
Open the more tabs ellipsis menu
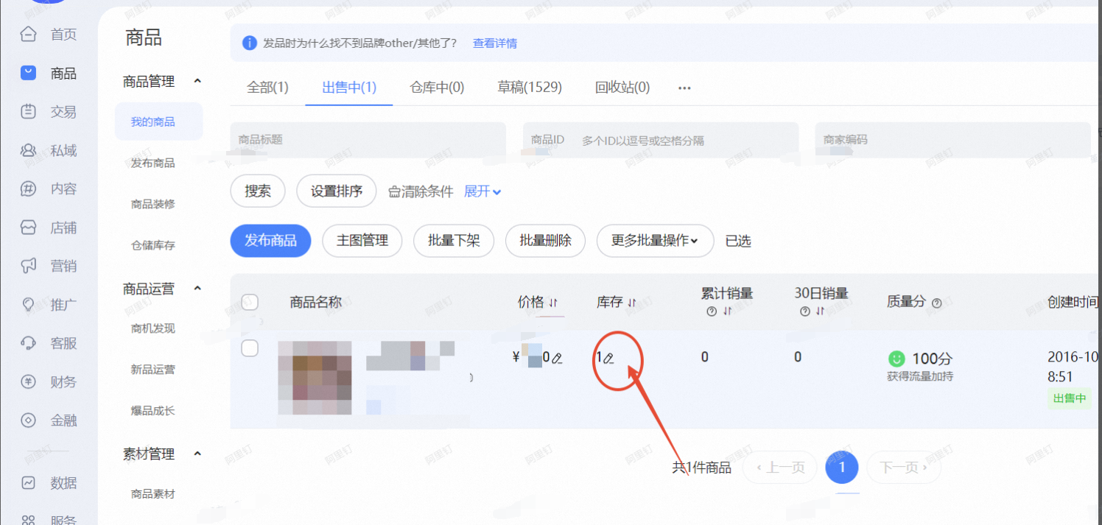[x=684, y=88]
